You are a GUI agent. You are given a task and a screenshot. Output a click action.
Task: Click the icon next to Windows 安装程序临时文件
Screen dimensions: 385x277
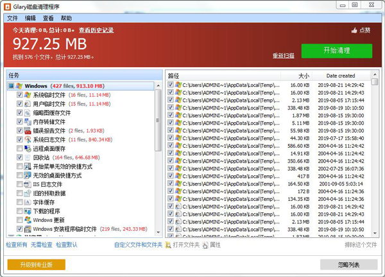click(x=28, y=229)
